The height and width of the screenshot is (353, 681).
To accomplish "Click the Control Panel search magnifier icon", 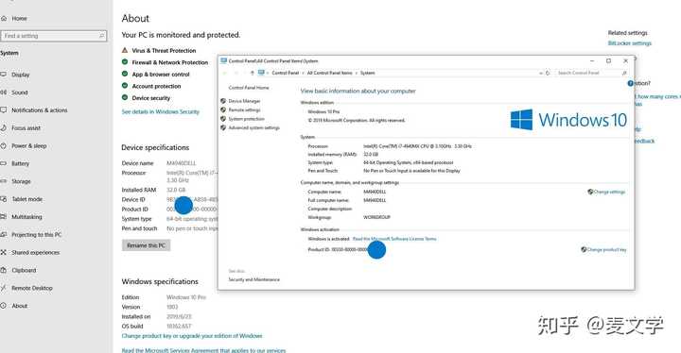I will [x=624, y=73].
